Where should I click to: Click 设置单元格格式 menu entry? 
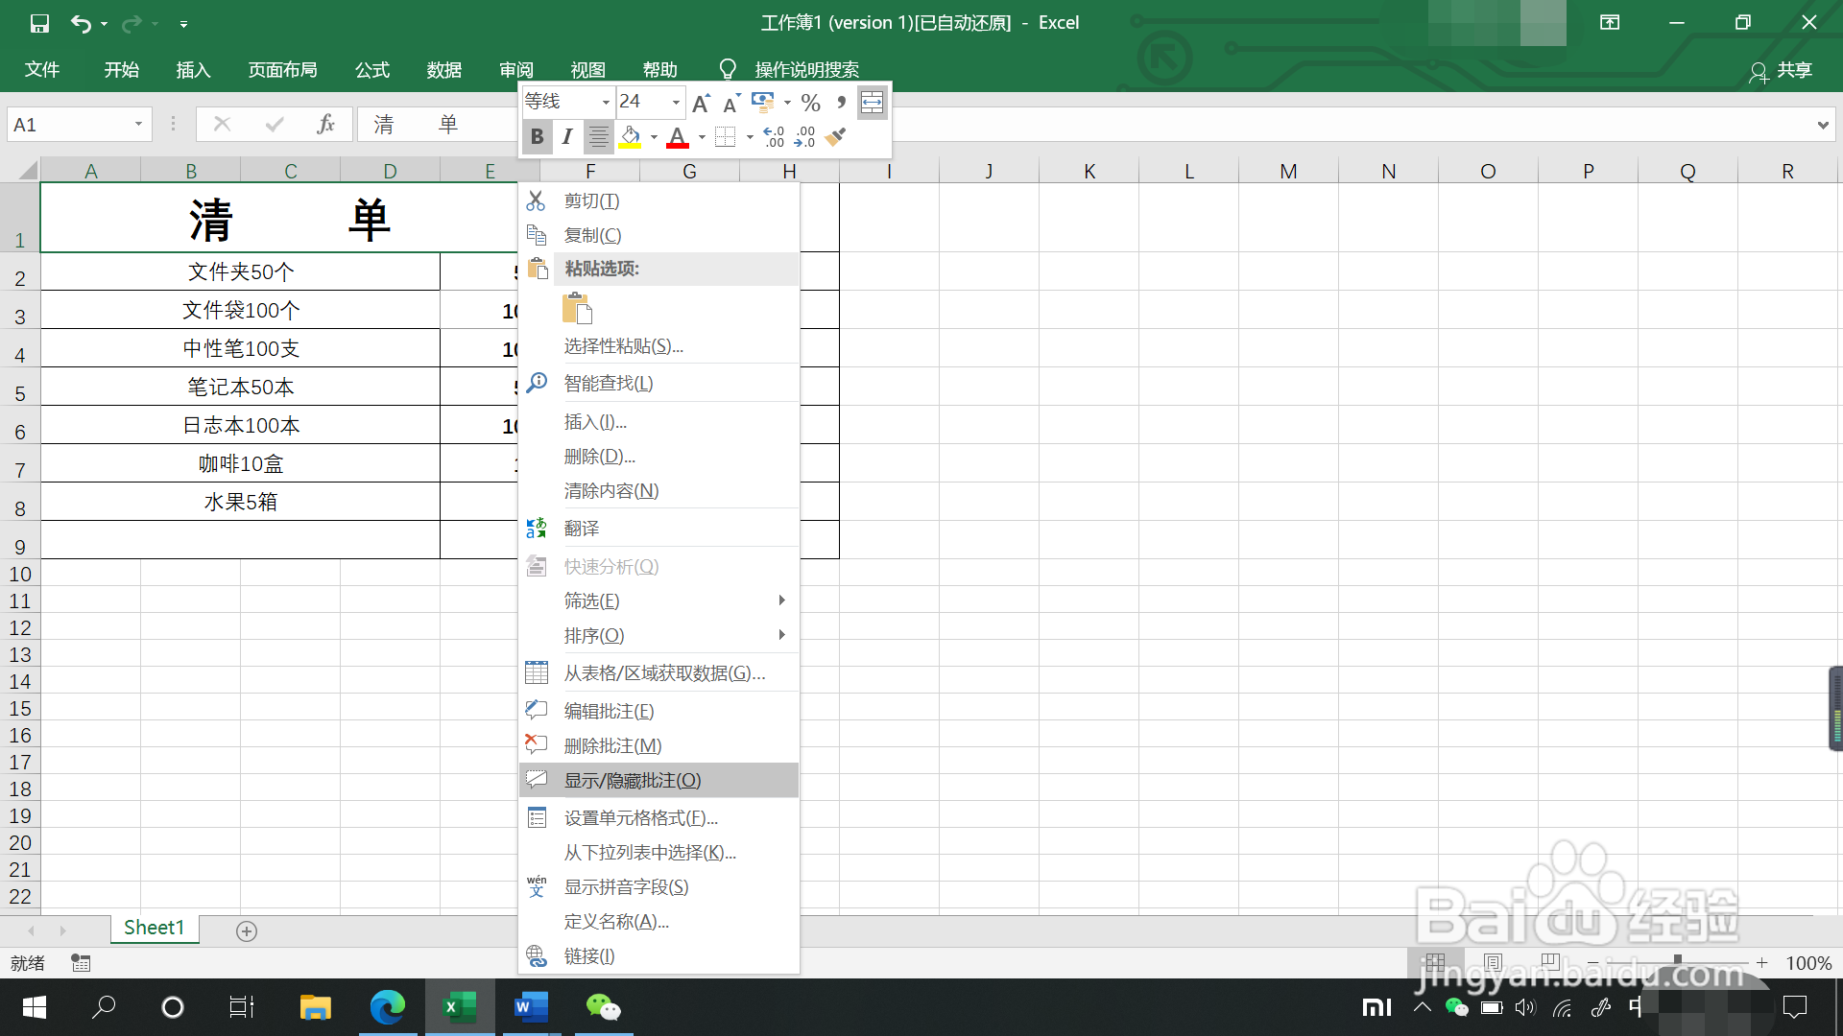pyautogui.click(x=640, y=818)
